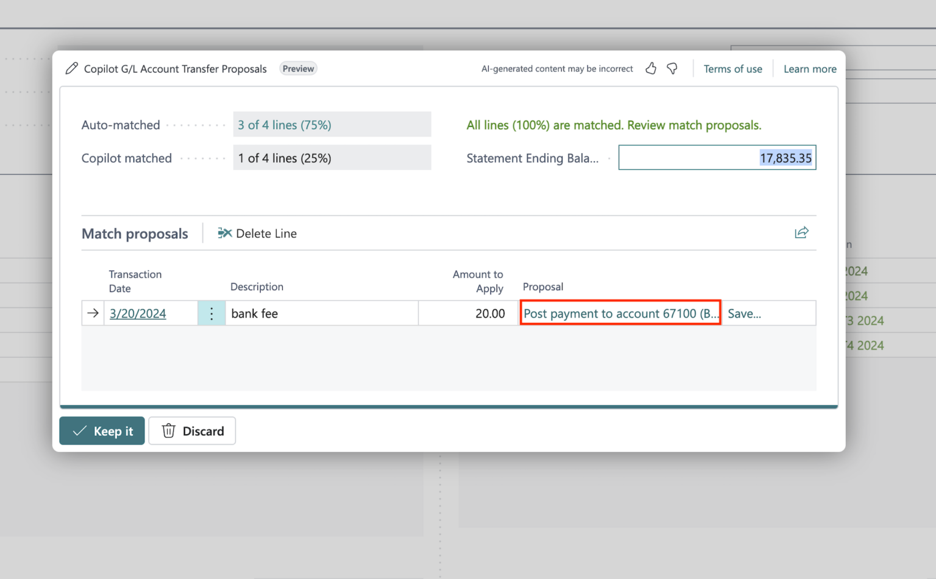The width and height of the screenshot is (936, 579).
Task: Click the checkmark icon inside the Keep it button
Action: pos(79,431)
